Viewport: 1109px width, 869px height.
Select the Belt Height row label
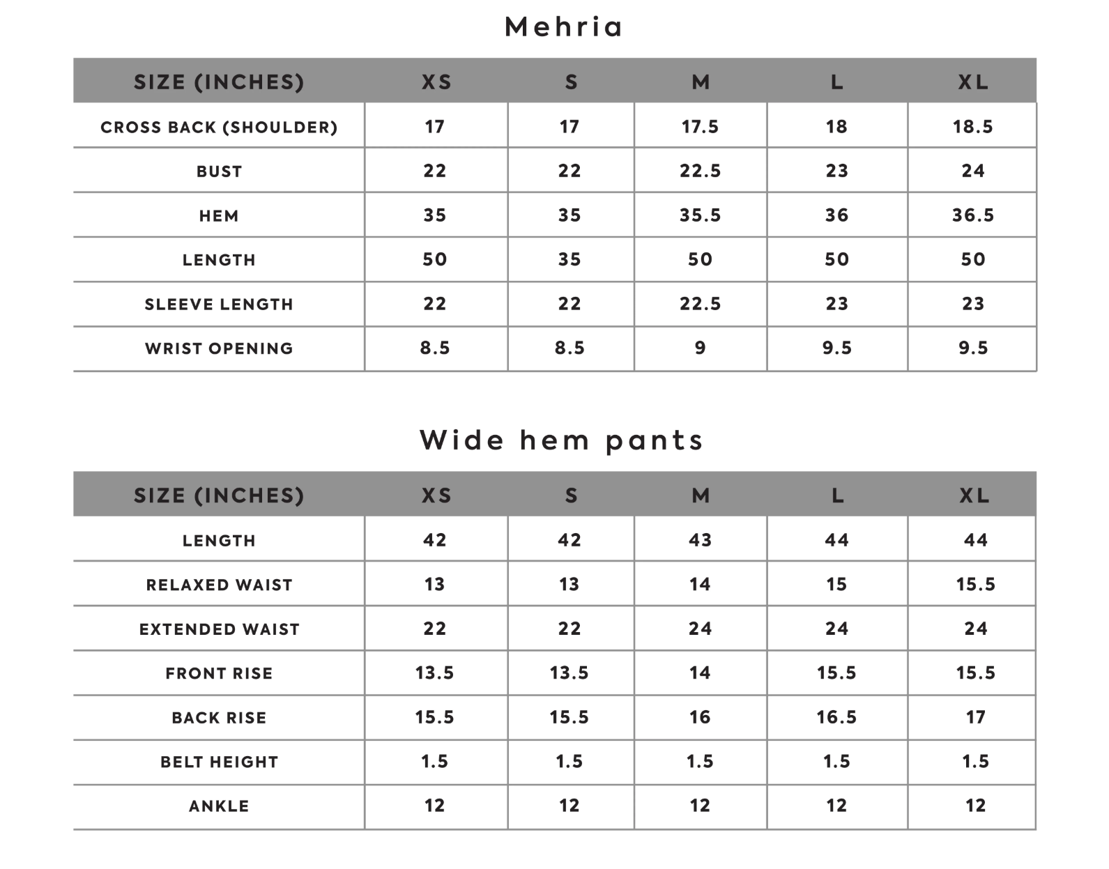click(219, 762)
